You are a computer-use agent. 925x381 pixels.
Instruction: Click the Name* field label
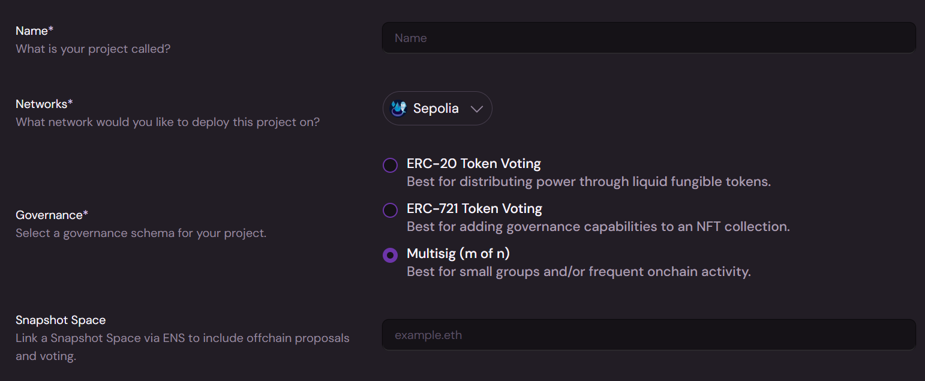pos(35,31)
